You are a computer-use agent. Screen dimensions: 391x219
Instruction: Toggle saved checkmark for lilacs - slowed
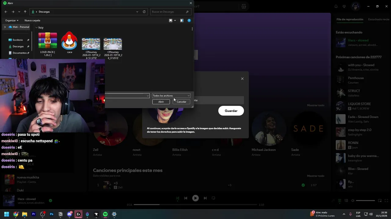(x=50, y=200)
